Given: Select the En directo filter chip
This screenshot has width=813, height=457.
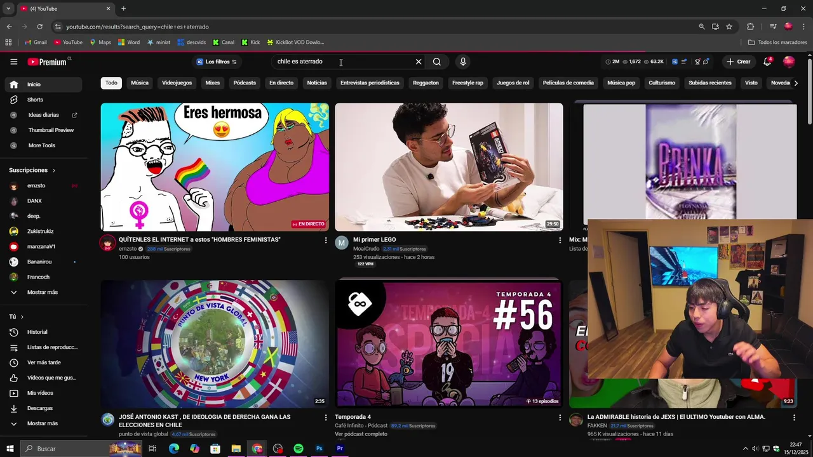Looking at the screenshot, I should 281,83.
